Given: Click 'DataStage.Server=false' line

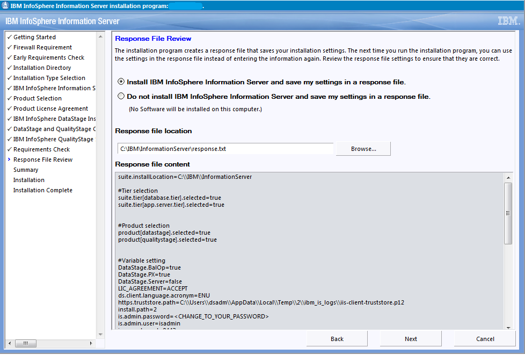Looking at the screenshot, I should pos(150,281).
